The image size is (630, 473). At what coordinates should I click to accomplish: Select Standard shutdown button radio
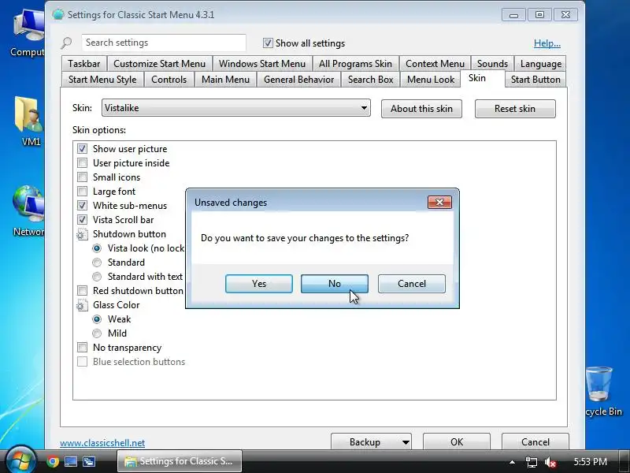(x=97, y=263)
